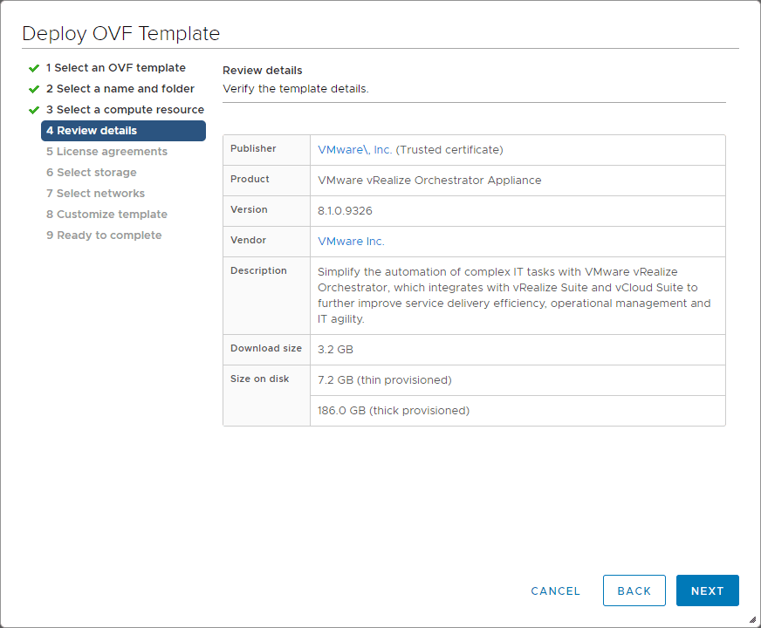Image resolution: width=761 pixels, height=628 pixels.
Task: Cancel the OVF deployment
Action: click(555, 590)
